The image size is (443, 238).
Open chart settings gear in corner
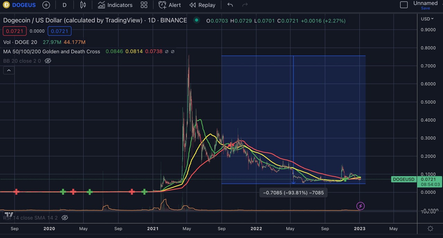coord(430,229)
